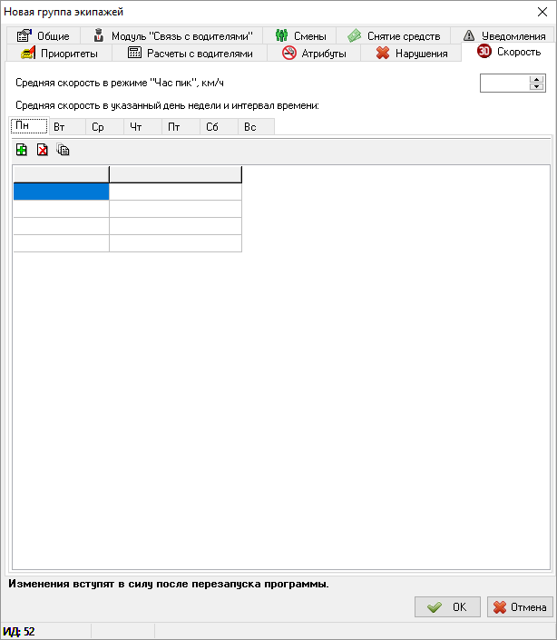Switch to Модуль "Связь с водителями" tab
This screenshot has height=640, width=557.
(x=172, y=36)
